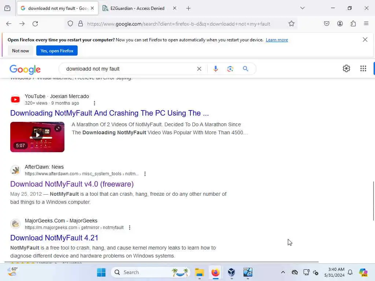
Task: Click Google search text field
Action: coord(129,69)
